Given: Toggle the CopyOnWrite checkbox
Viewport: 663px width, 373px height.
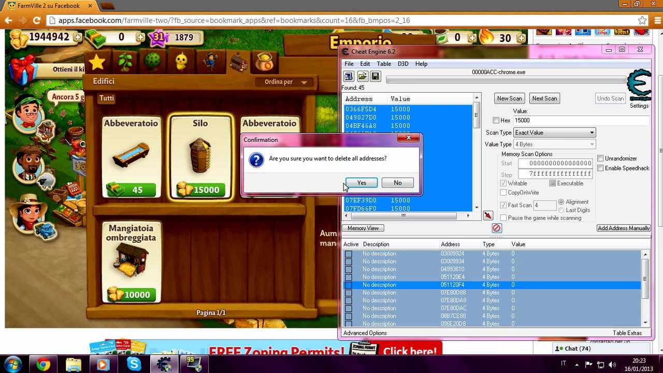Looking at the screenshot, I should (x=503, y=193).
